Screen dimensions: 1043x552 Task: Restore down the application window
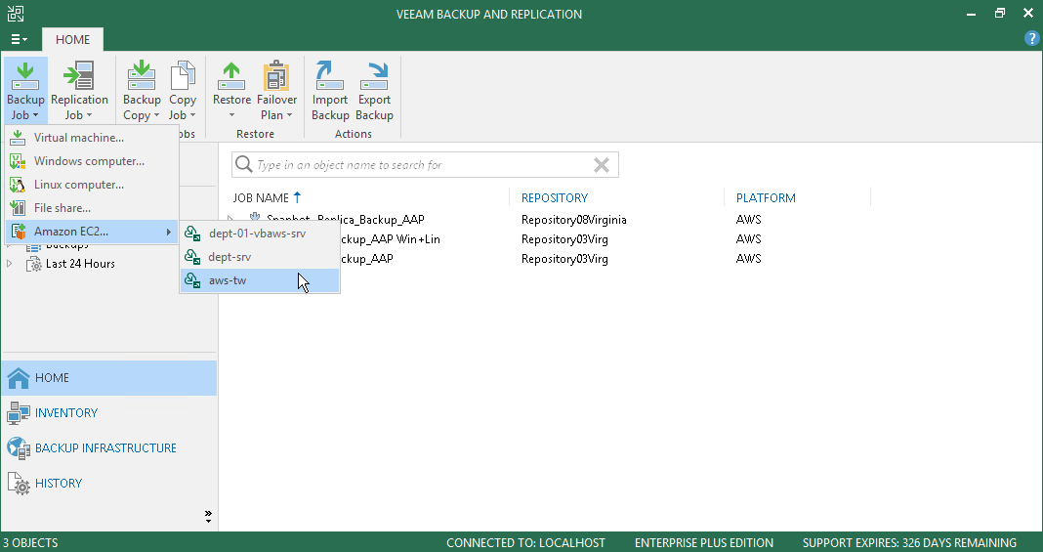click(1000, 13)
